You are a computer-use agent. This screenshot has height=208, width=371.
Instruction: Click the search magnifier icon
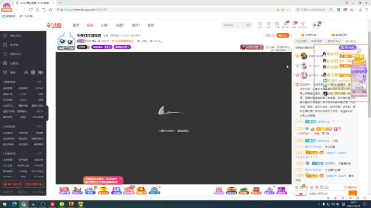(x=248, y=25)
